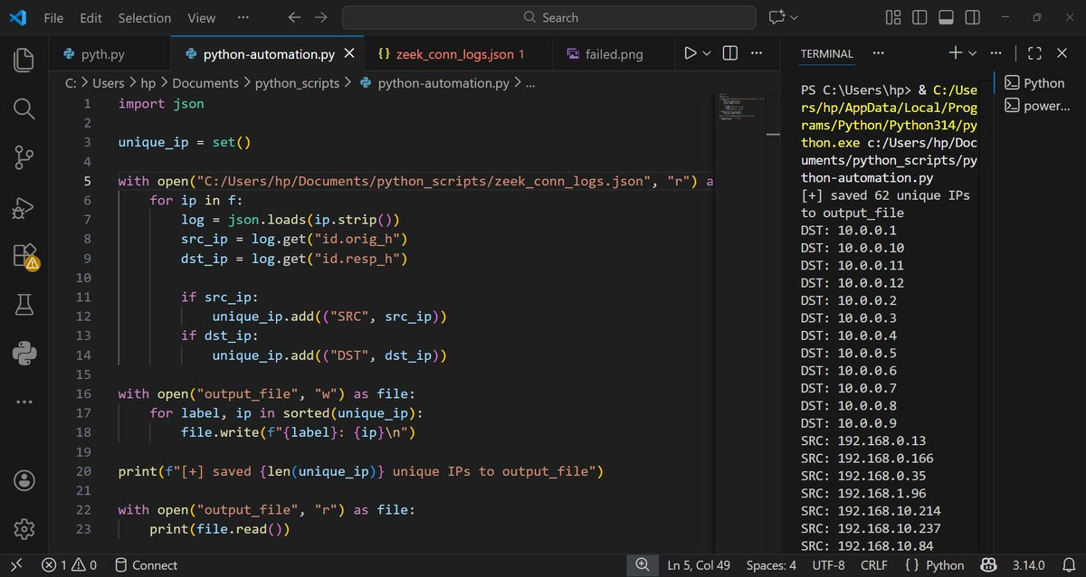
Task: Open the Python extension view
Action: pyautogui.click(x=24, y=354)
